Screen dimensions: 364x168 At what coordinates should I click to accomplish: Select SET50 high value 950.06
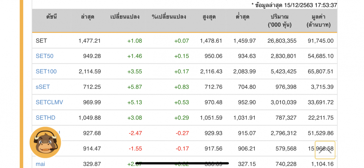tap(213, 56)
